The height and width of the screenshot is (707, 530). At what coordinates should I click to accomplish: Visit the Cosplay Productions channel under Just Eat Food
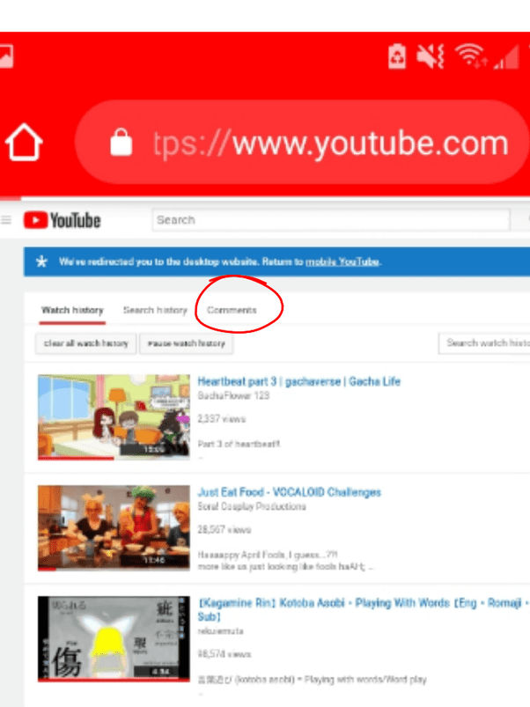[252, 506]
